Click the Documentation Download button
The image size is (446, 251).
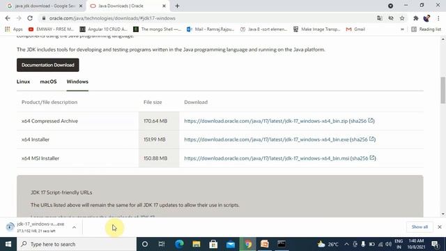[48, 65]
